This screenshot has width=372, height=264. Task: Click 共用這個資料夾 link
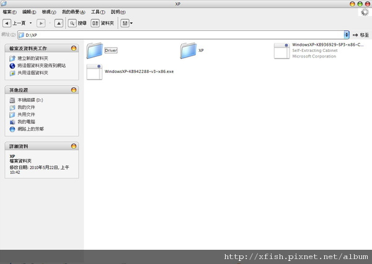[x=33, y=73]
